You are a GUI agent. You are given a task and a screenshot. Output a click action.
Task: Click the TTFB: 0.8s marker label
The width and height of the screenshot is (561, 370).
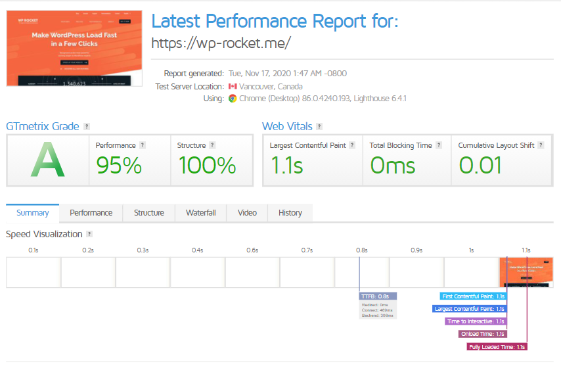[378, 296]
